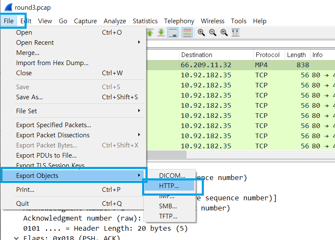Open the Analyze menu
The height and width of the screenshot is (240, 335).
pyautogui.click(x=115, y=21)
